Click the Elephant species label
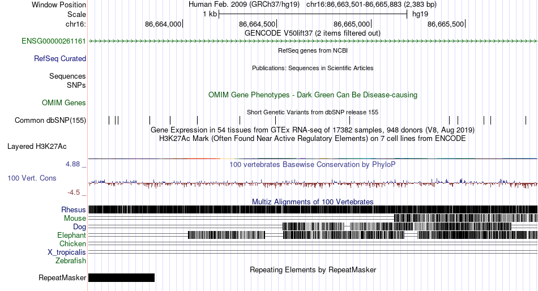Image resolution: width=538 pixels, height=291 pixels. click(x=71, y=236)
